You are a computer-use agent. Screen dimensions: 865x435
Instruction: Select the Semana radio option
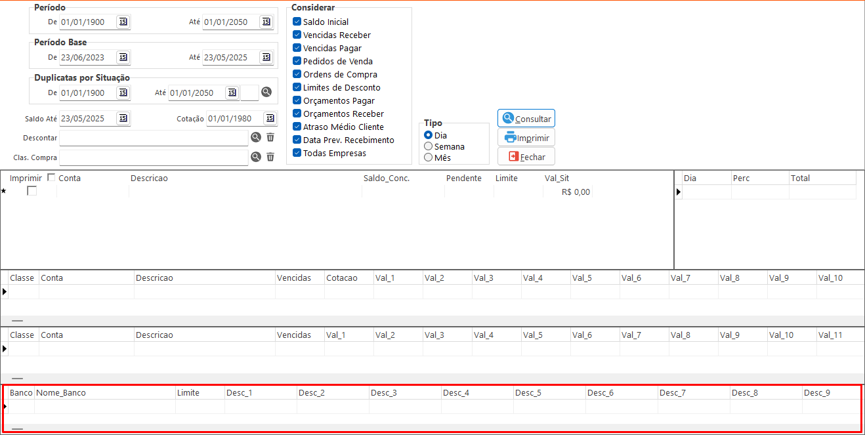[x=429, y=146]
